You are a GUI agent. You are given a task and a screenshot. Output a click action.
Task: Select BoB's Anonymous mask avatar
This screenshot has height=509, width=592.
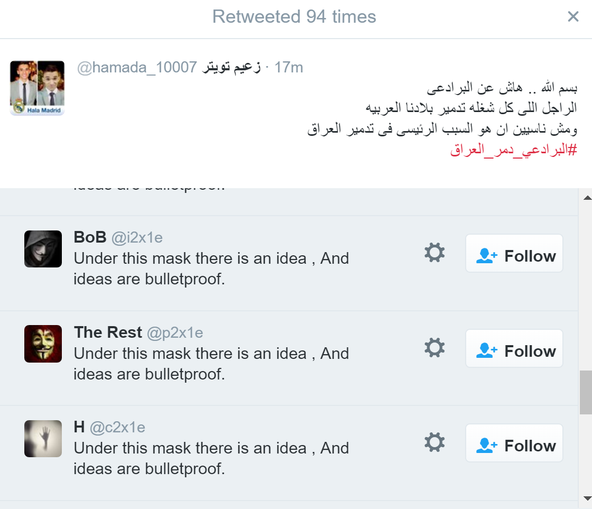(42, 248)
